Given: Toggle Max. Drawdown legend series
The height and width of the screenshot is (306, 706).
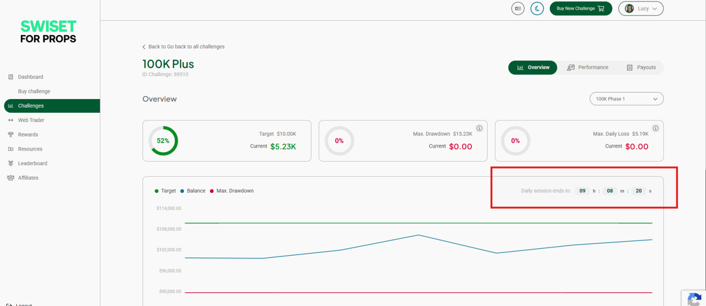Looking at the screenshot, I should pyautogui.click(x=231, y=191).
